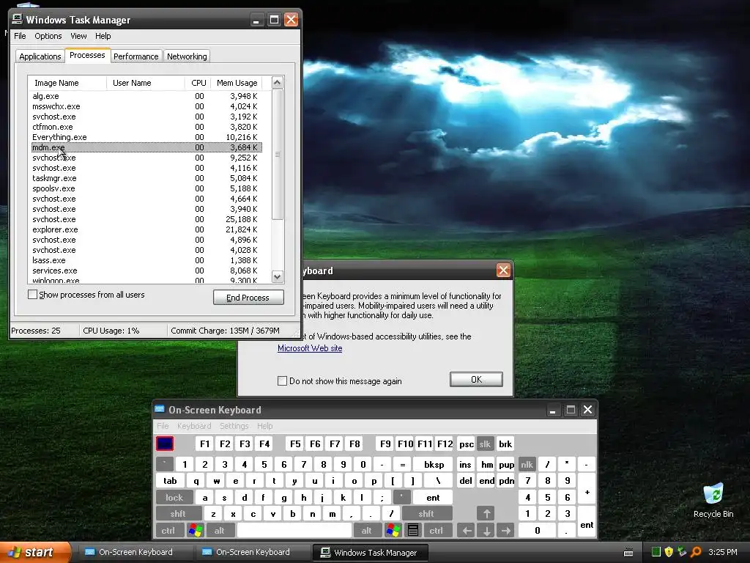The image size is (750, 563).
Task: Click Task Manager title bar icon
Action: point(18,19)
